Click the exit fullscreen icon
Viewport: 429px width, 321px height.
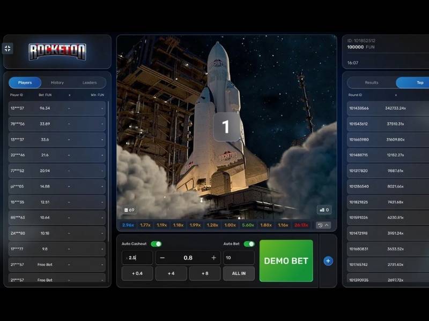point(8,49)
